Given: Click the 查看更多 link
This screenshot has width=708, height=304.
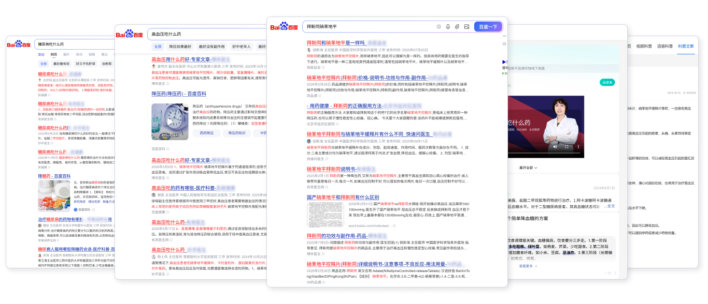Looking at the screenshot, I should [527, 266].
